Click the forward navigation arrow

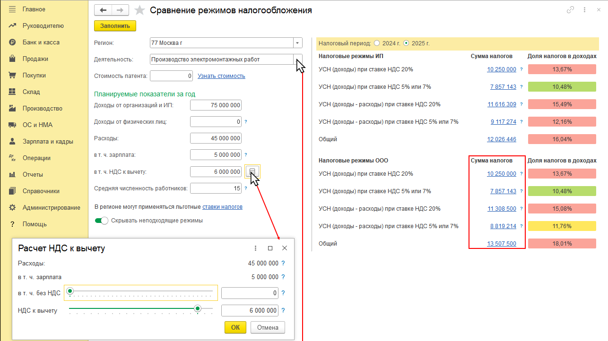tap(120, 10)
